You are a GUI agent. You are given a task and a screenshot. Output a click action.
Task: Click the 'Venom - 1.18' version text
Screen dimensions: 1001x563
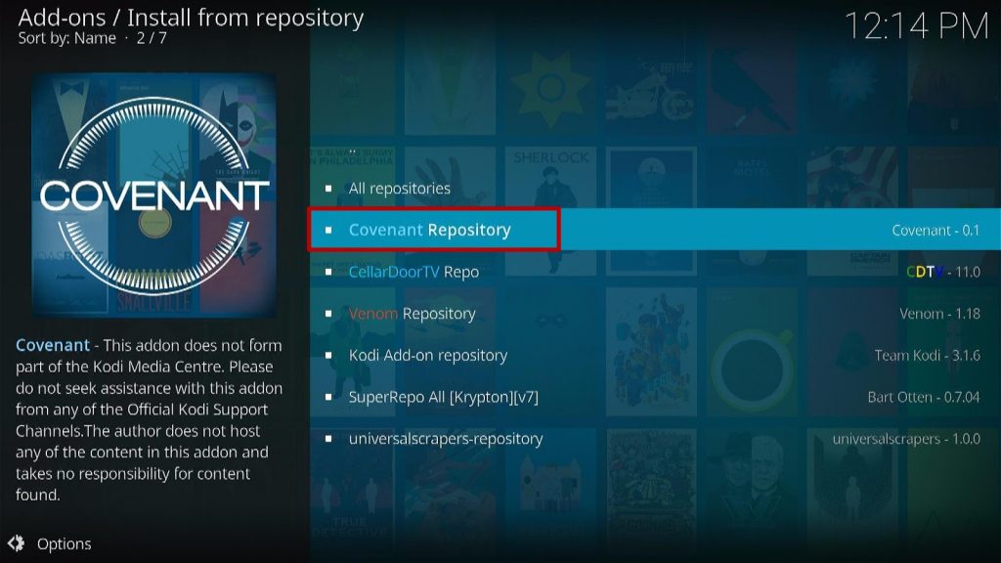[x=939, y=314]
